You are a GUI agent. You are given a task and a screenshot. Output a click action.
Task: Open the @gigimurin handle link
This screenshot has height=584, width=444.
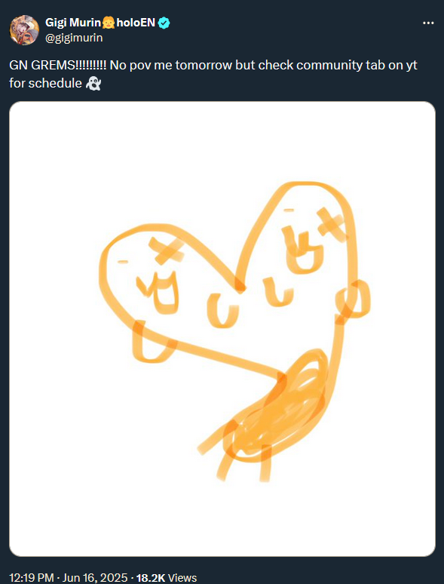pyautogui.click(x=74, y=38)
